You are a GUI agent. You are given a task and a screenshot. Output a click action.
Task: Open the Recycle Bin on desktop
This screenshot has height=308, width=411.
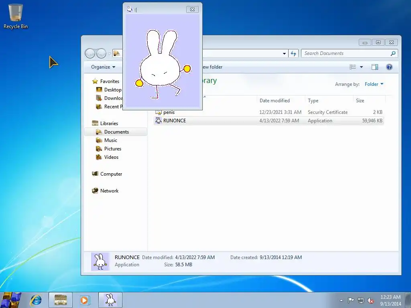click(x=16, y=16)
